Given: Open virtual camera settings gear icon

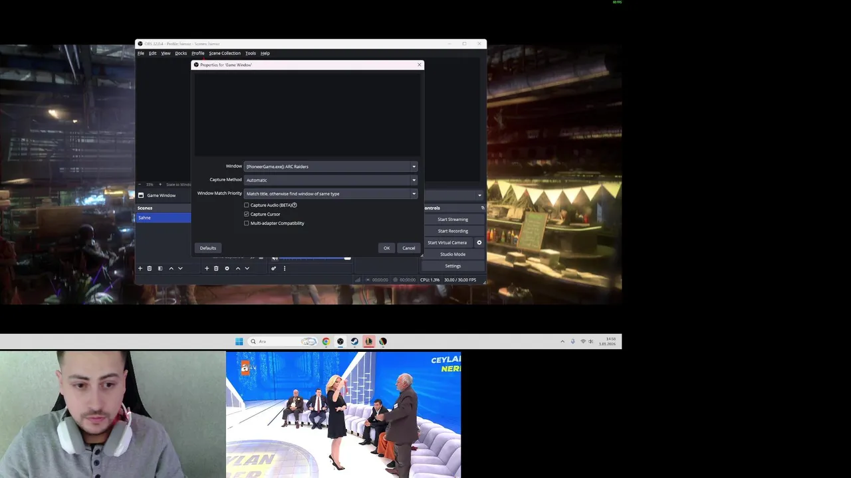Looking at the screenshot, I should pos(479,242).
